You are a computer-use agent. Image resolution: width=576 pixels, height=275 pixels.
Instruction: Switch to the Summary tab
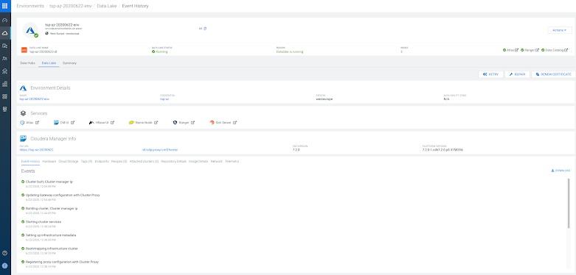(x=69, y=63)
